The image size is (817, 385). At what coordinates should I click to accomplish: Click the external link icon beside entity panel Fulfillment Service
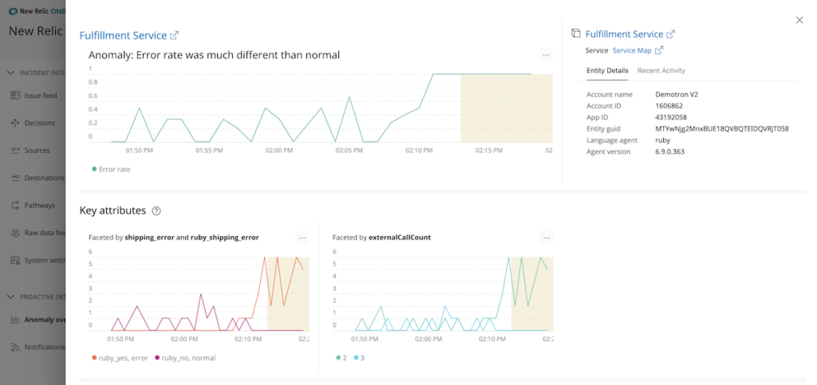pyautogui.click(x=671, y=34)
